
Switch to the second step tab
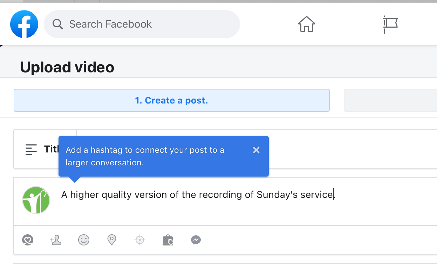point(390,101)
